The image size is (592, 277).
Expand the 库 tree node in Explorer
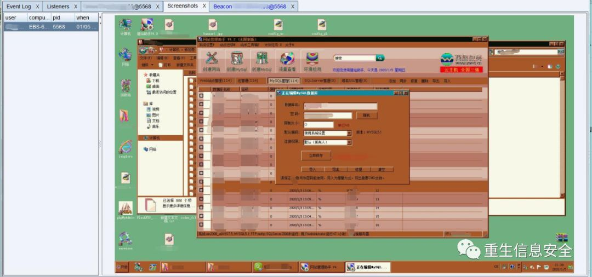coord(148,103)
